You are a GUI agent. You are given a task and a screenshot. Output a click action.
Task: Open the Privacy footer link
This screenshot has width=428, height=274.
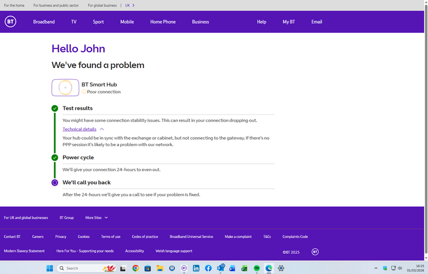60,237
